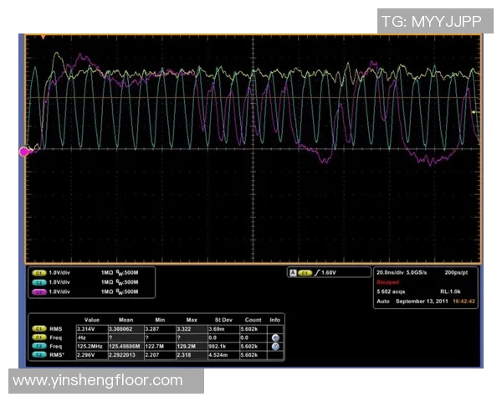Click the www.yinshengfloor.com watermark link

(98, 380)
